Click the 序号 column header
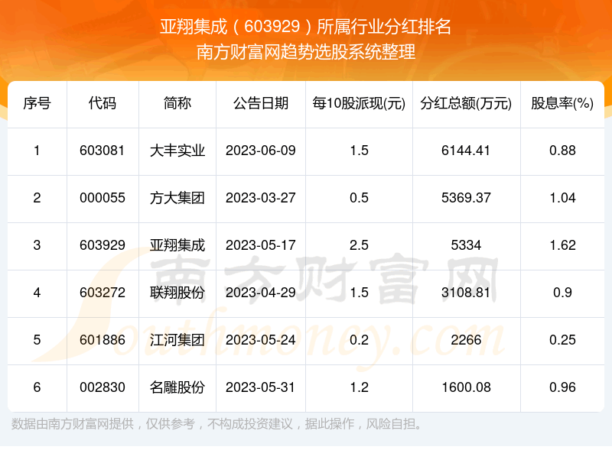This screenshot has height=463, width=612. pos(37,104)
